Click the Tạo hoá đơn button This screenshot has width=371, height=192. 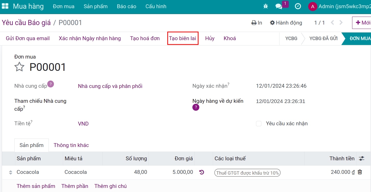tap(145, 38)
